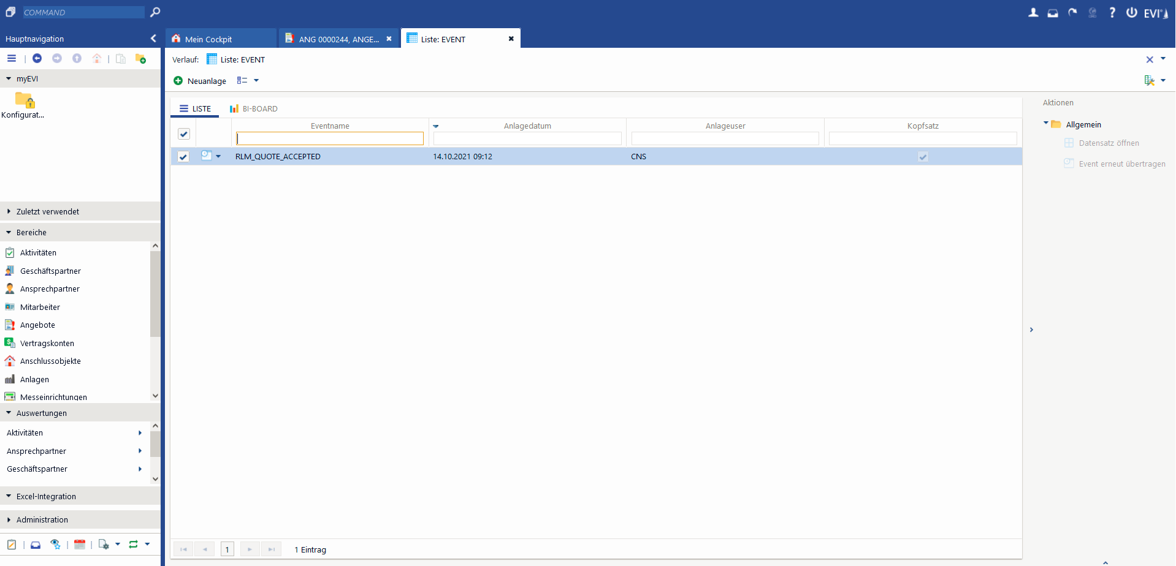This screenshot has height=566, width=1176.
Task: Open the calendar icon in bottom toolbar
Action: pos(80,544)
